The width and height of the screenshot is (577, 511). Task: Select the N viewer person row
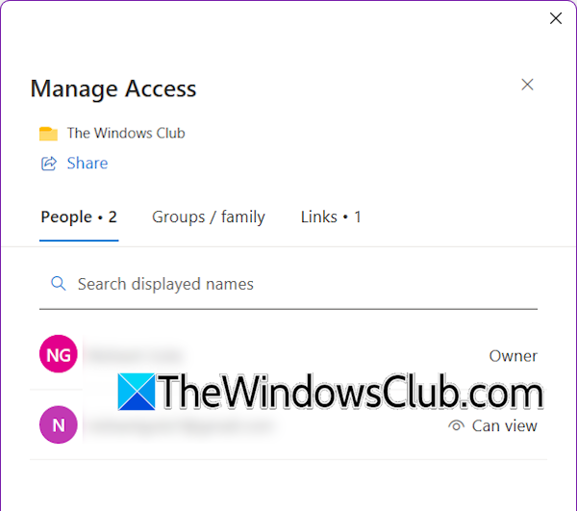pyautogui.click(x=288, y=424)
